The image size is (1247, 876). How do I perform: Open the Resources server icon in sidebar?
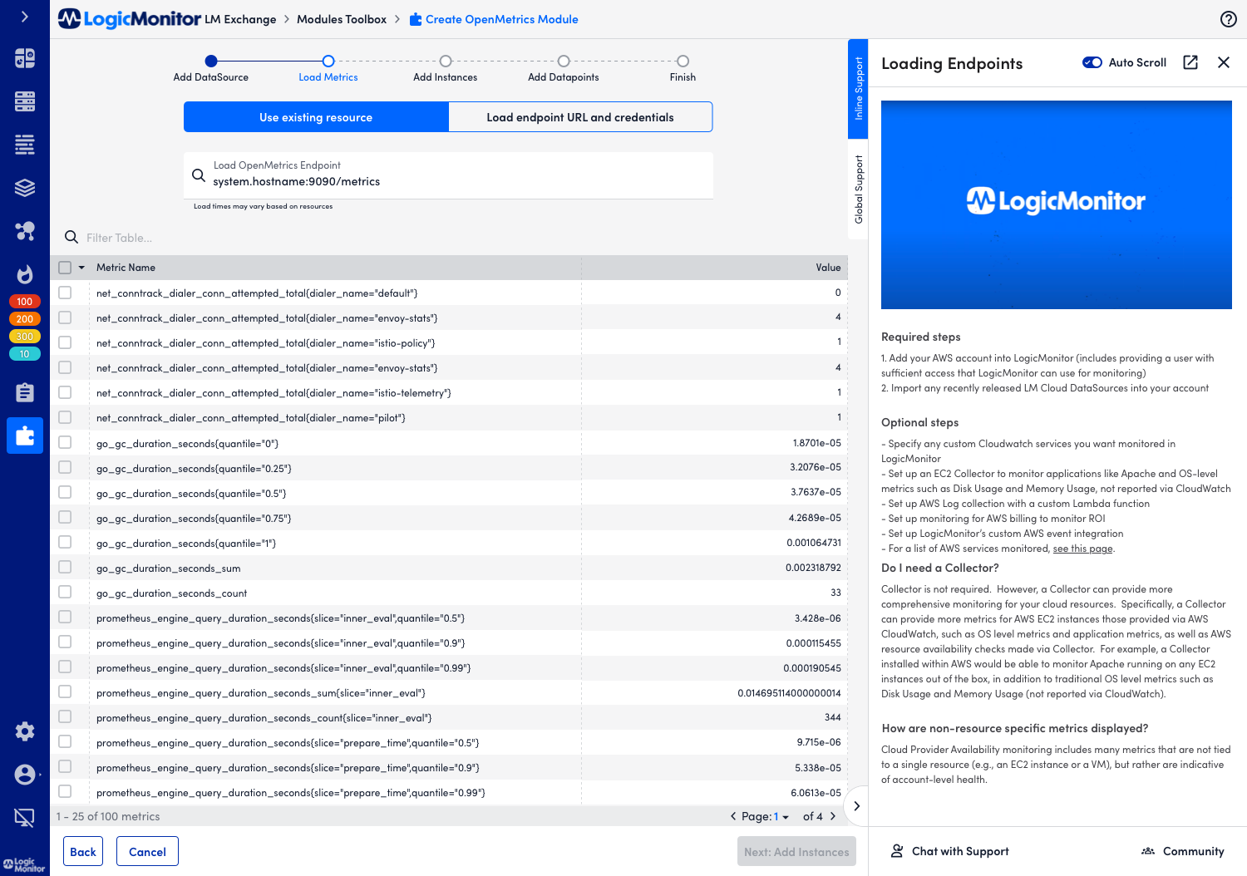[x=25, y=101]
